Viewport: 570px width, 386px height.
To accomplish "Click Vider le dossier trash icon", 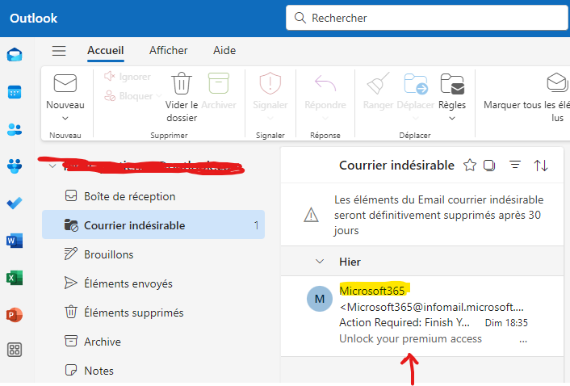I will pyautogui.click(x=182, y=83).
